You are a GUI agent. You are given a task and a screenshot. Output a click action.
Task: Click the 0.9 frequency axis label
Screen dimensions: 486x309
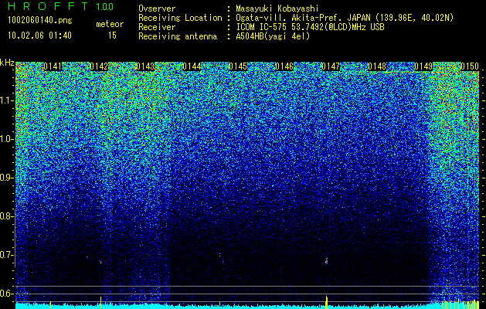(7, 178)
